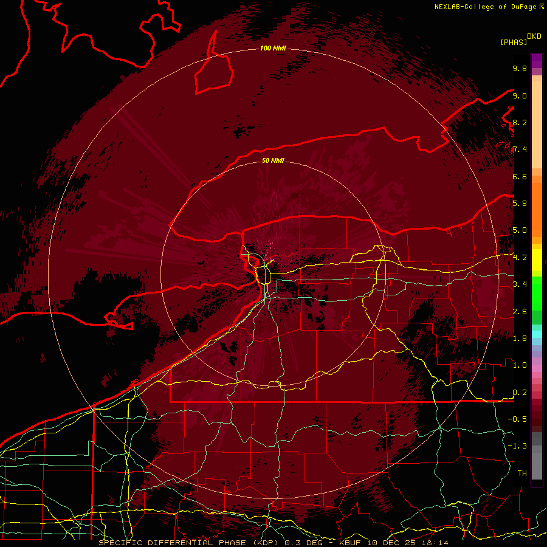
Task: Select the 2.6 scale value
Action: (520, 311)
